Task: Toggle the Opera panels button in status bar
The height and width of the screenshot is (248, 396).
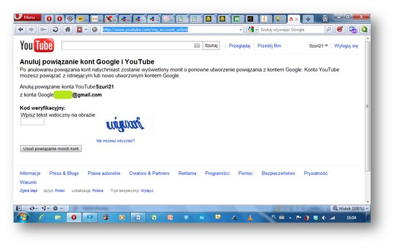Action: pyautogui.click(x=19, y=208)
